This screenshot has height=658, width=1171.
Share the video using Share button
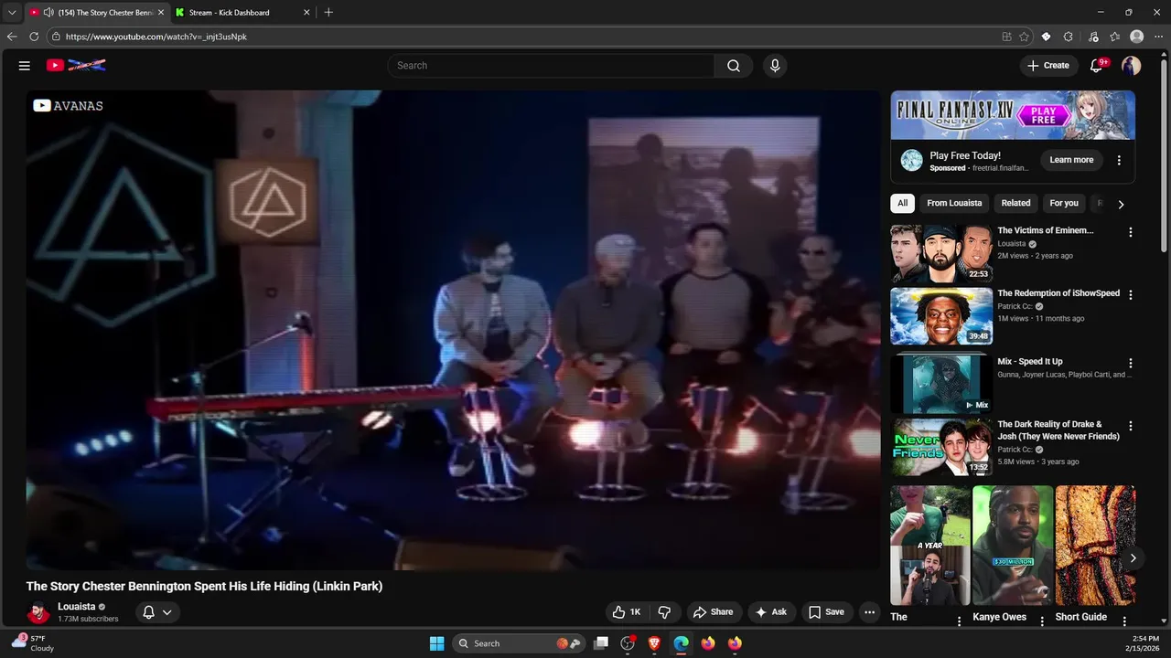point(713,612)
